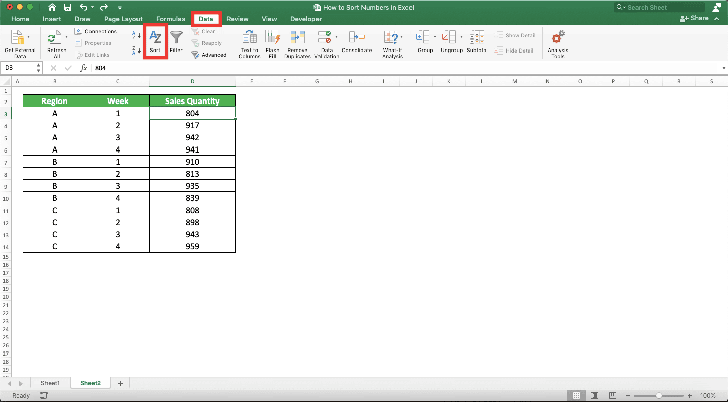The height and width of the screenshot is (402, 728).
Task: Click the Search Sheet field
Action: (x=659, y=7)
